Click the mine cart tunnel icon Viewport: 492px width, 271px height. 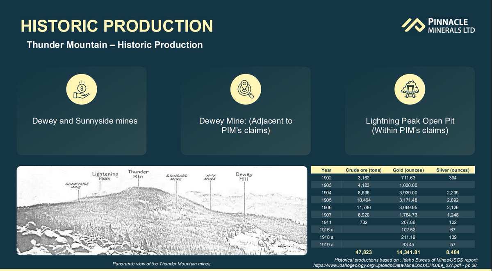coord(410,90)
